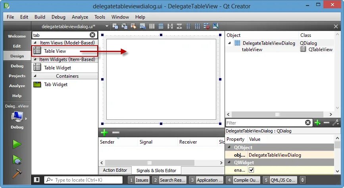Apply Lay Out Vertically
The width and height of the screenshot is (344, 188).
(161, 26)
